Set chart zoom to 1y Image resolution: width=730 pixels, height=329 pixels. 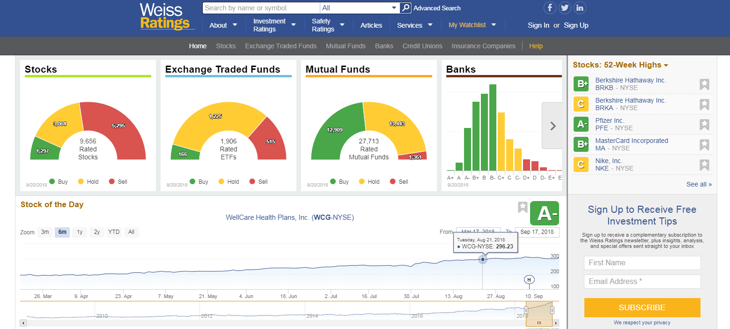point(80,232)
